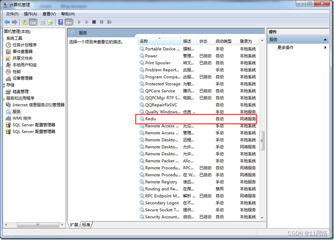This screenshot has width=334, height=240.
Task: Select 存储 tree node
Action: point(10,85)
